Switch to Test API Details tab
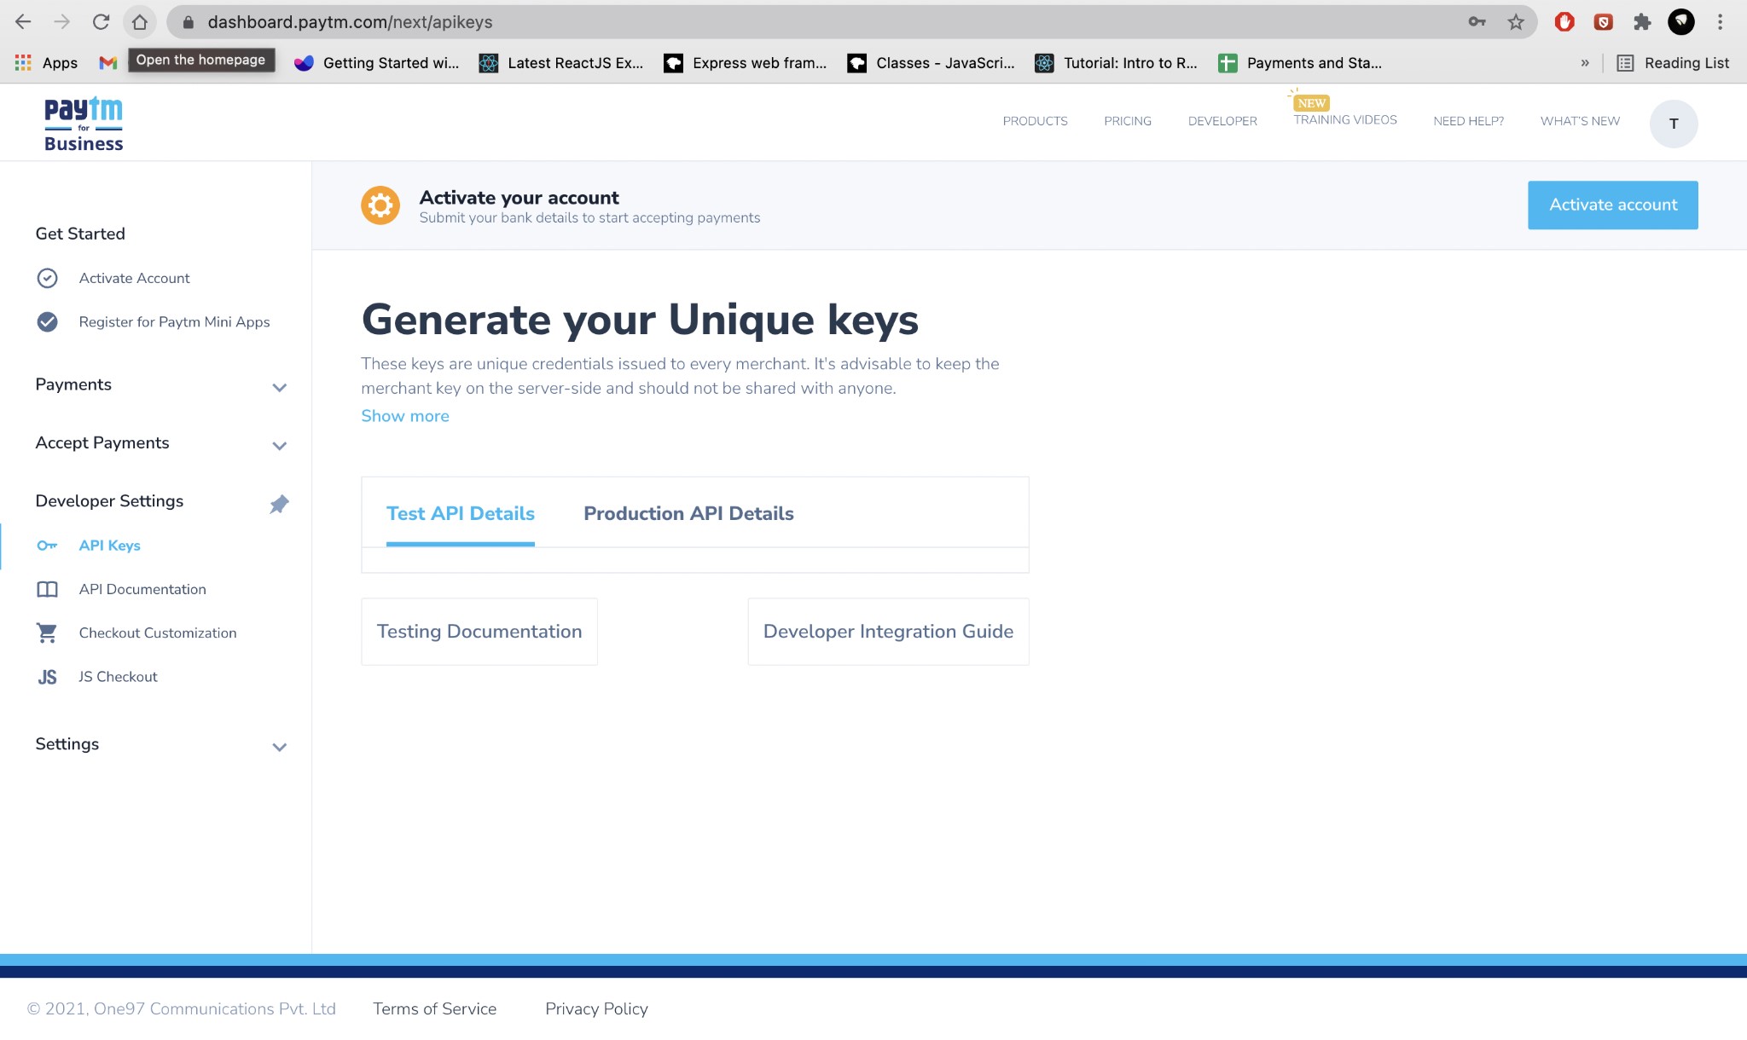The image size is (1747, 1040). 461,514
